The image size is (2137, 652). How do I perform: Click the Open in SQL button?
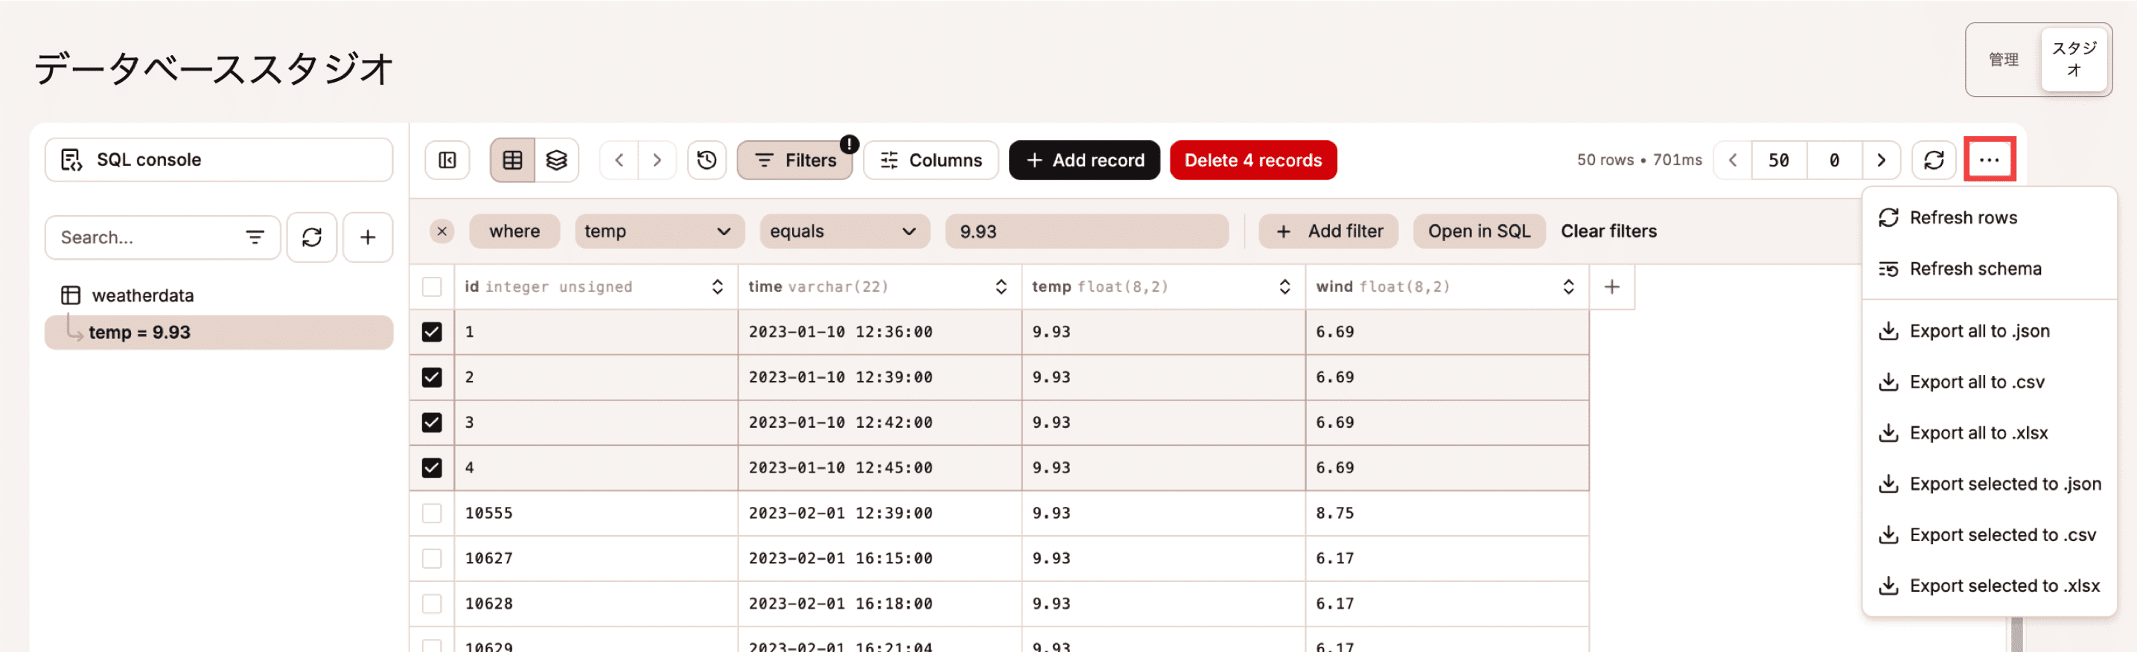pyautogui.click(x=1478, y=231)
